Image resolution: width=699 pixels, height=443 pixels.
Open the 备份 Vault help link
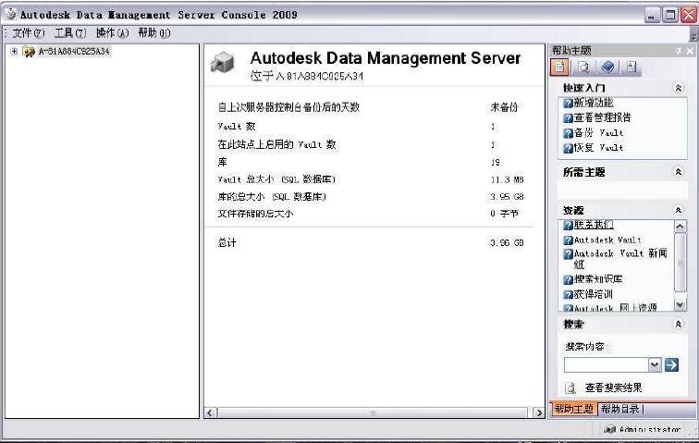click(x=598, y=133)
